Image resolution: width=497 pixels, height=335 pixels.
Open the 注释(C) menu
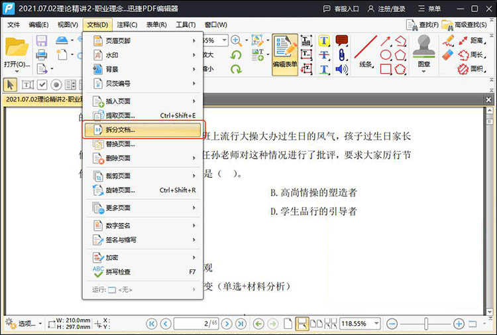(127, 25)
